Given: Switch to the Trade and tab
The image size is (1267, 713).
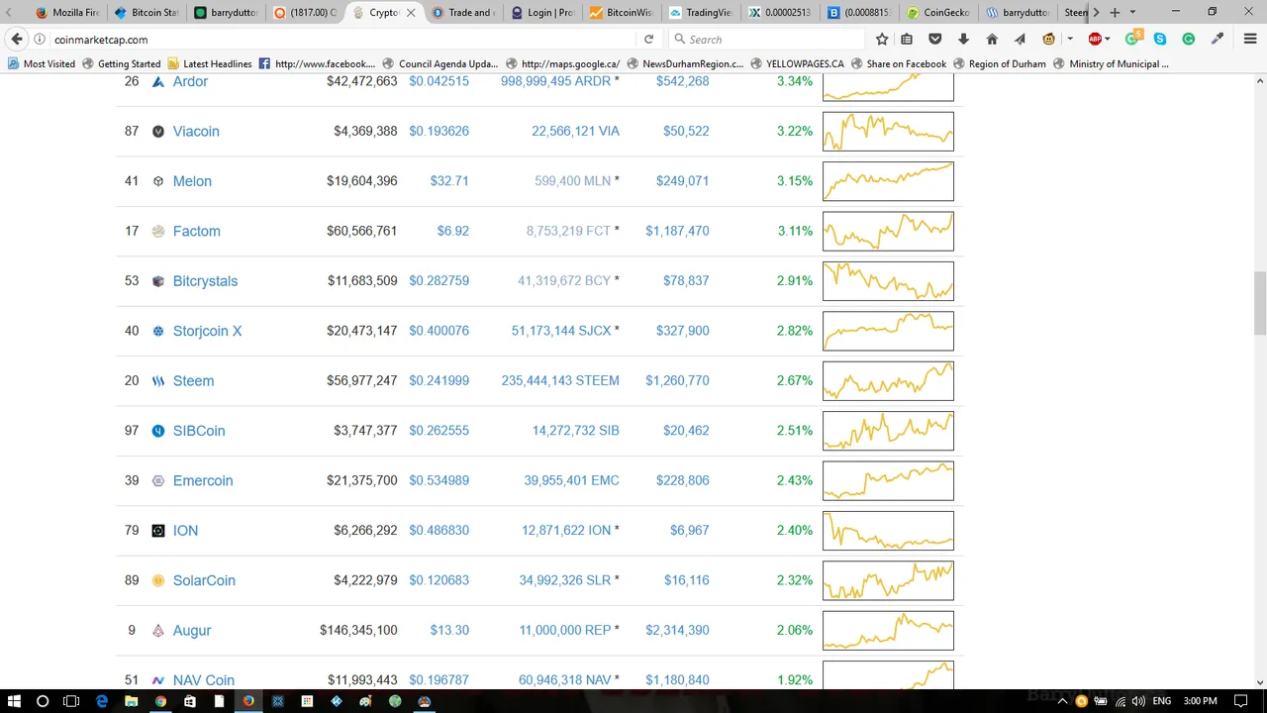Looking at the screenshot, I should tap(463, 13).
